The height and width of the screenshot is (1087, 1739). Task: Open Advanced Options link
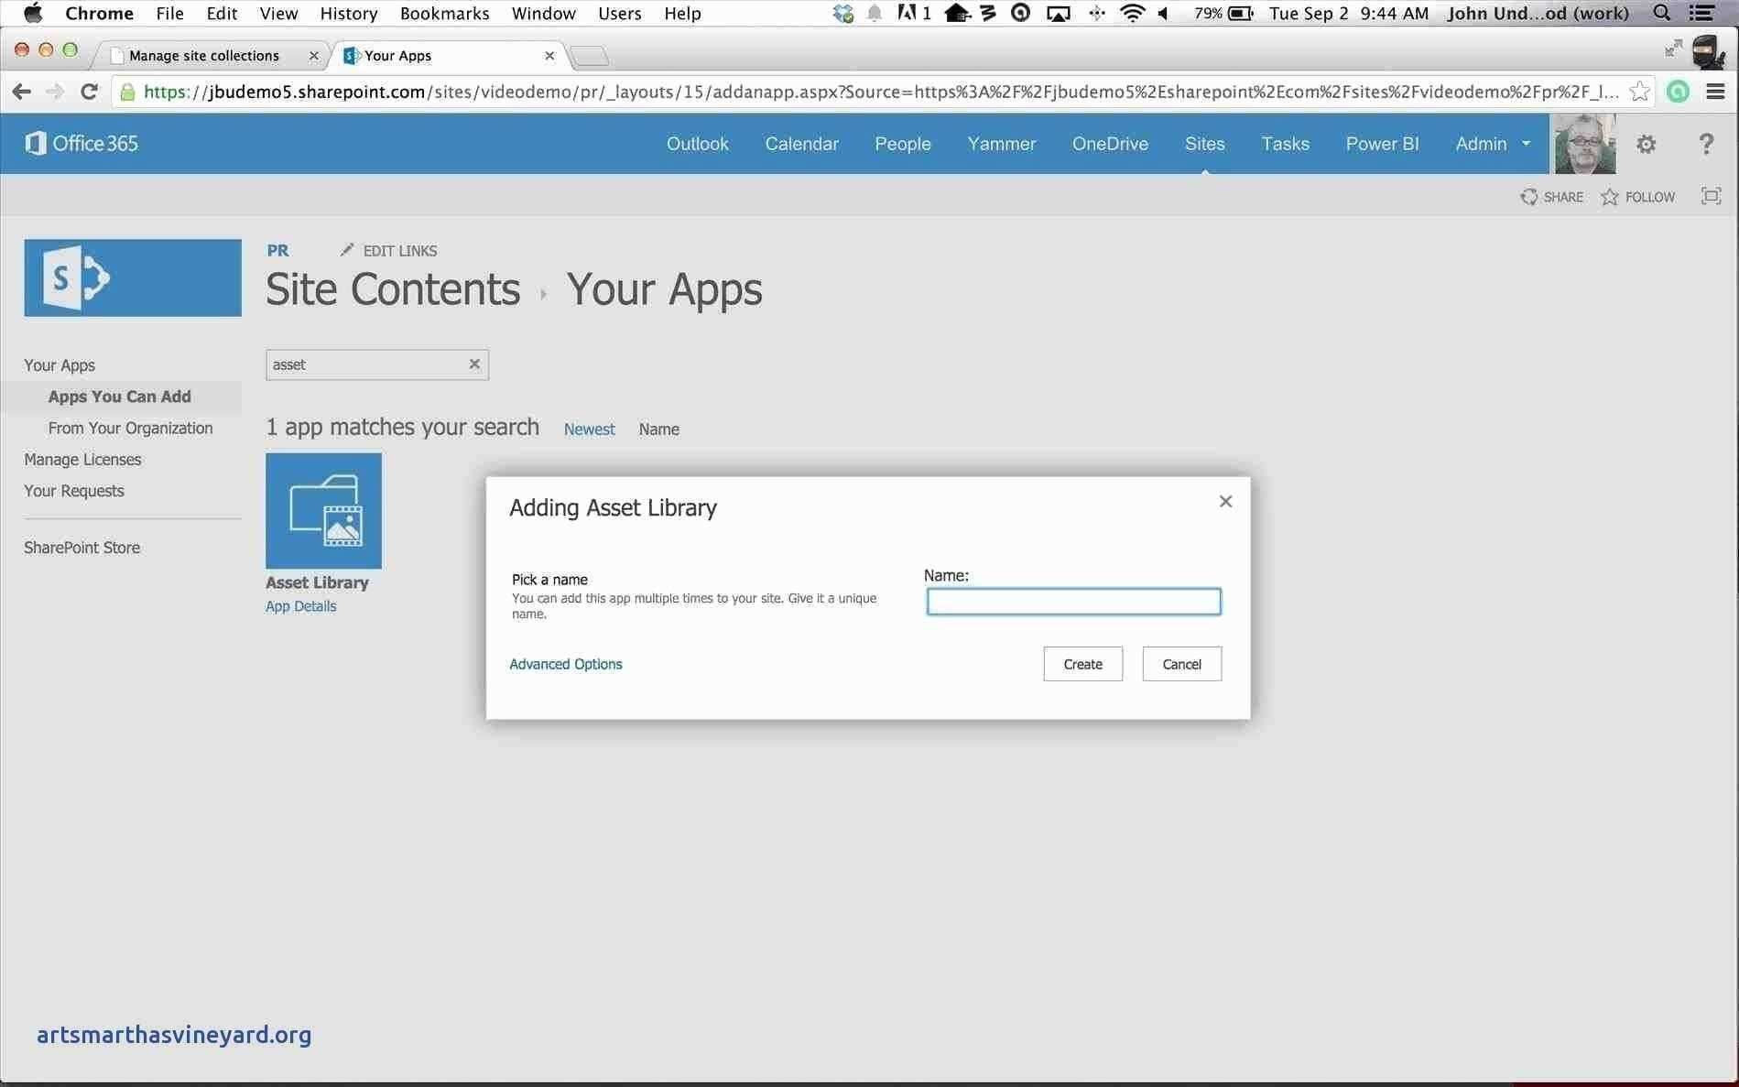point(566,664)
